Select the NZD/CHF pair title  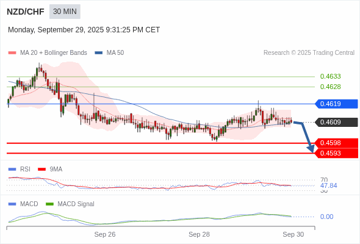point(26,12)
